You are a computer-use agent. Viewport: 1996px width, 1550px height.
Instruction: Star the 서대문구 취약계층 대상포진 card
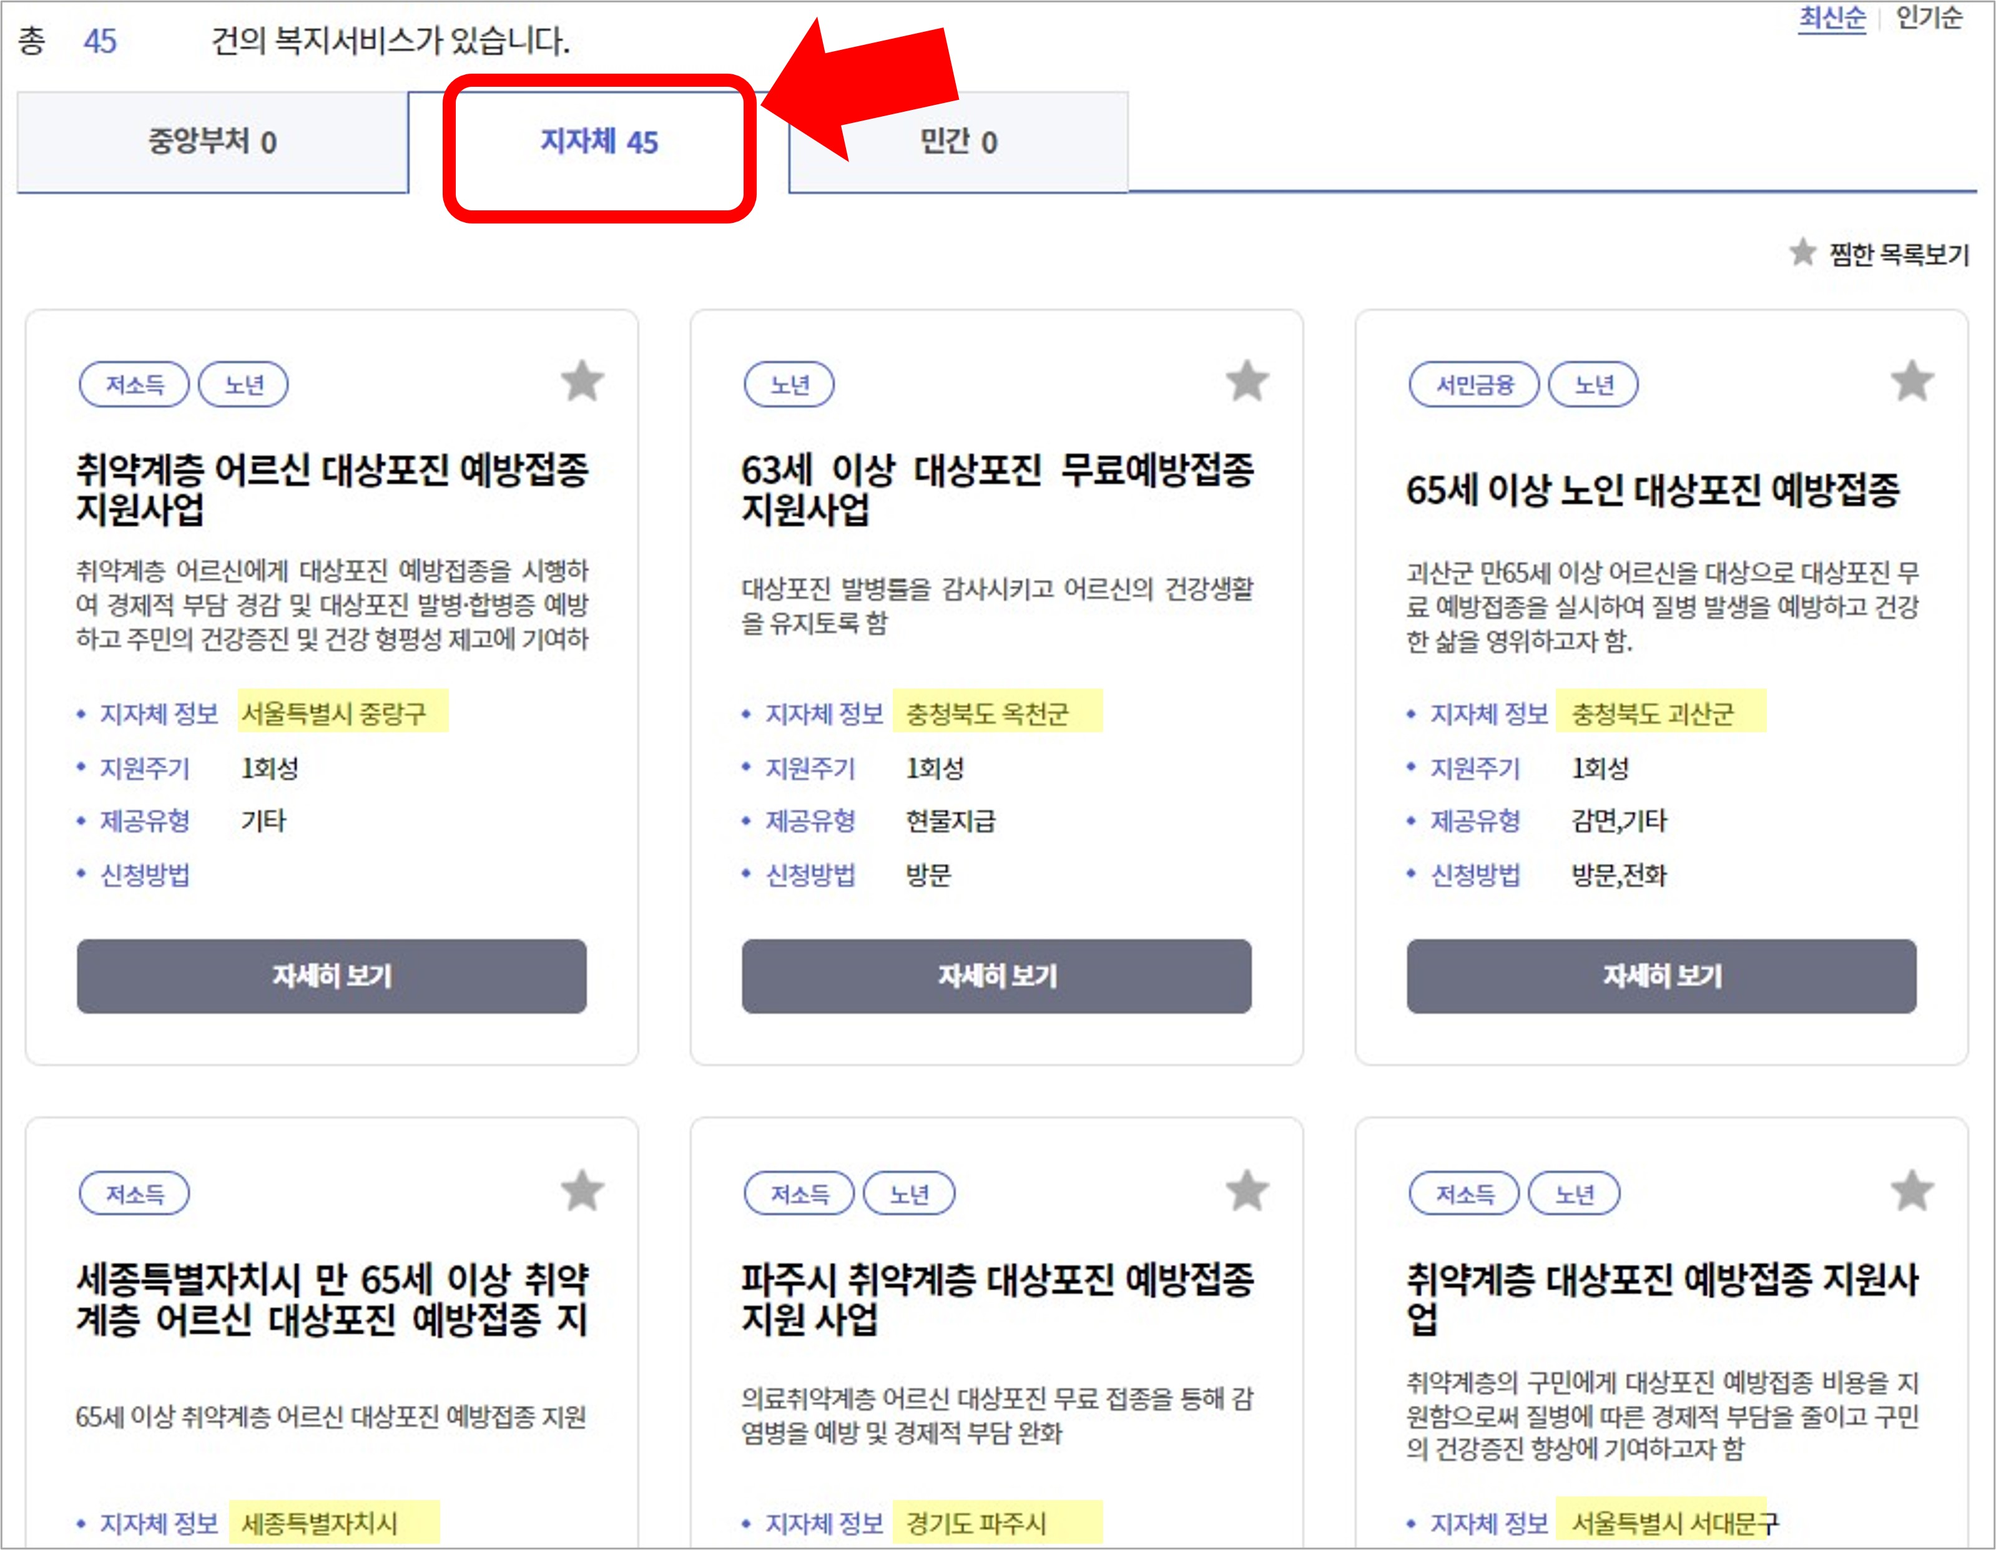[x=1911, y=1191]
